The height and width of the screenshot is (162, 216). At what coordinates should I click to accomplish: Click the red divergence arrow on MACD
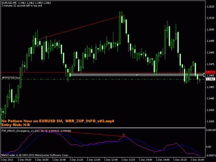124,135
